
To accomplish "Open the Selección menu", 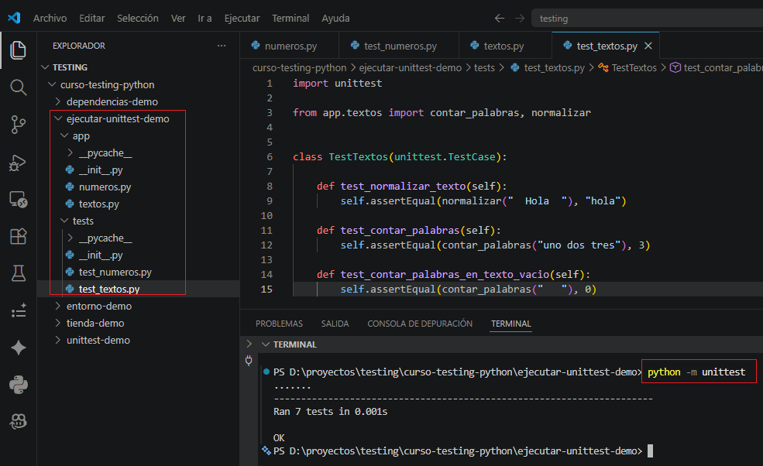I will 138,18.
